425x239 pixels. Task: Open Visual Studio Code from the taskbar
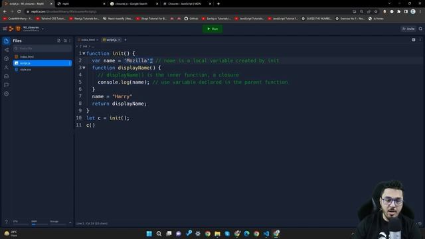coord(266,234)
